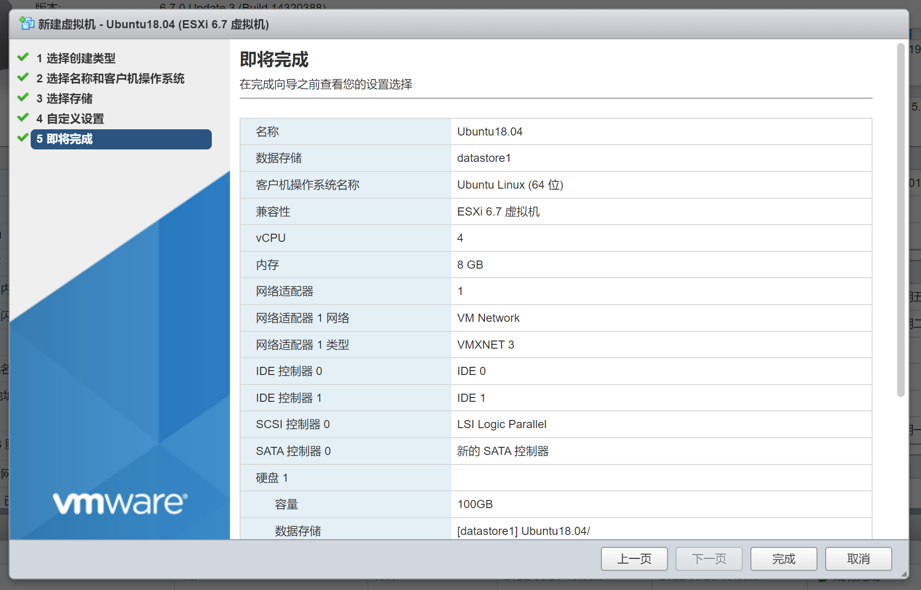Image resolution: width=921 pixels, height=590 pixels.
Task: Click the 上一页 button
Action: pos(634,559)
